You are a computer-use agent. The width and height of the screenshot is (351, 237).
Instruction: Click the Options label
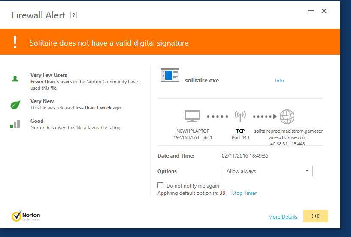pos(167,171)
